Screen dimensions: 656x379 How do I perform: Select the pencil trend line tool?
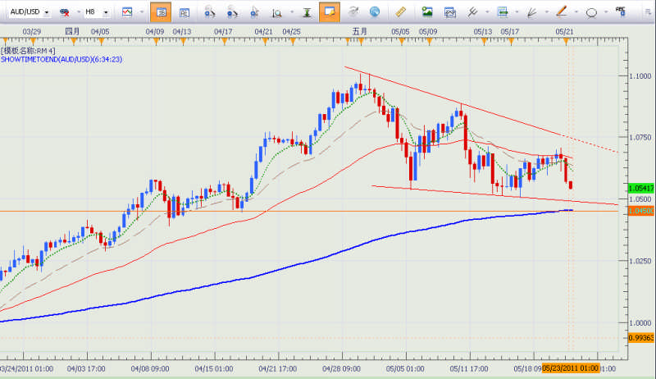tap(562, 11)
